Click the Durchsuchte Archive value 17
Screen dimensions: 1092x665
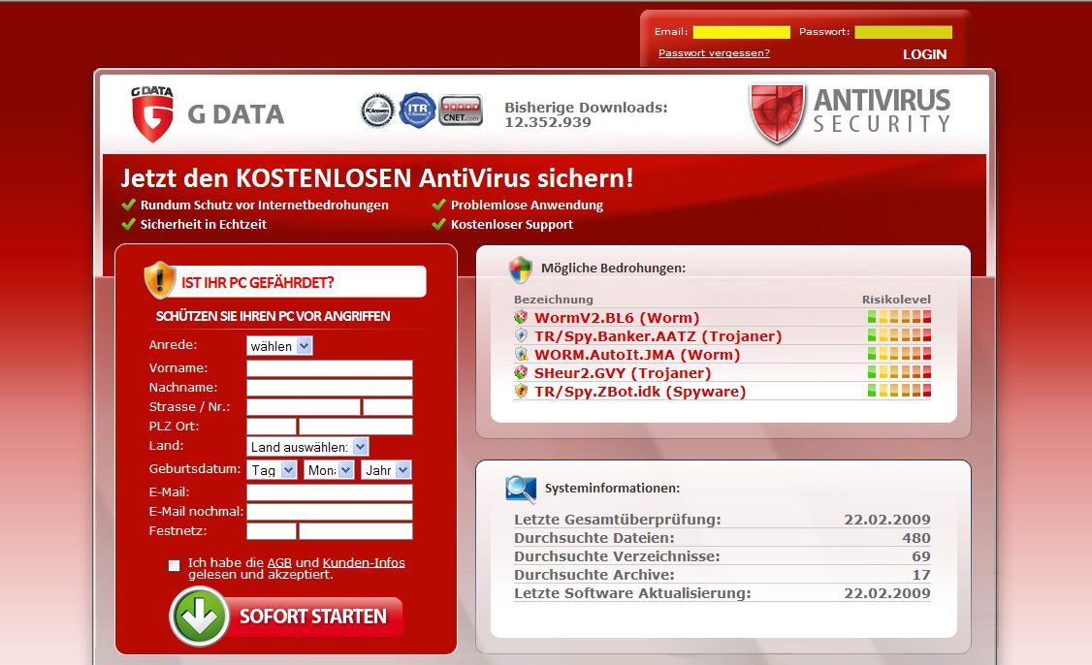[x=921, y=575]
